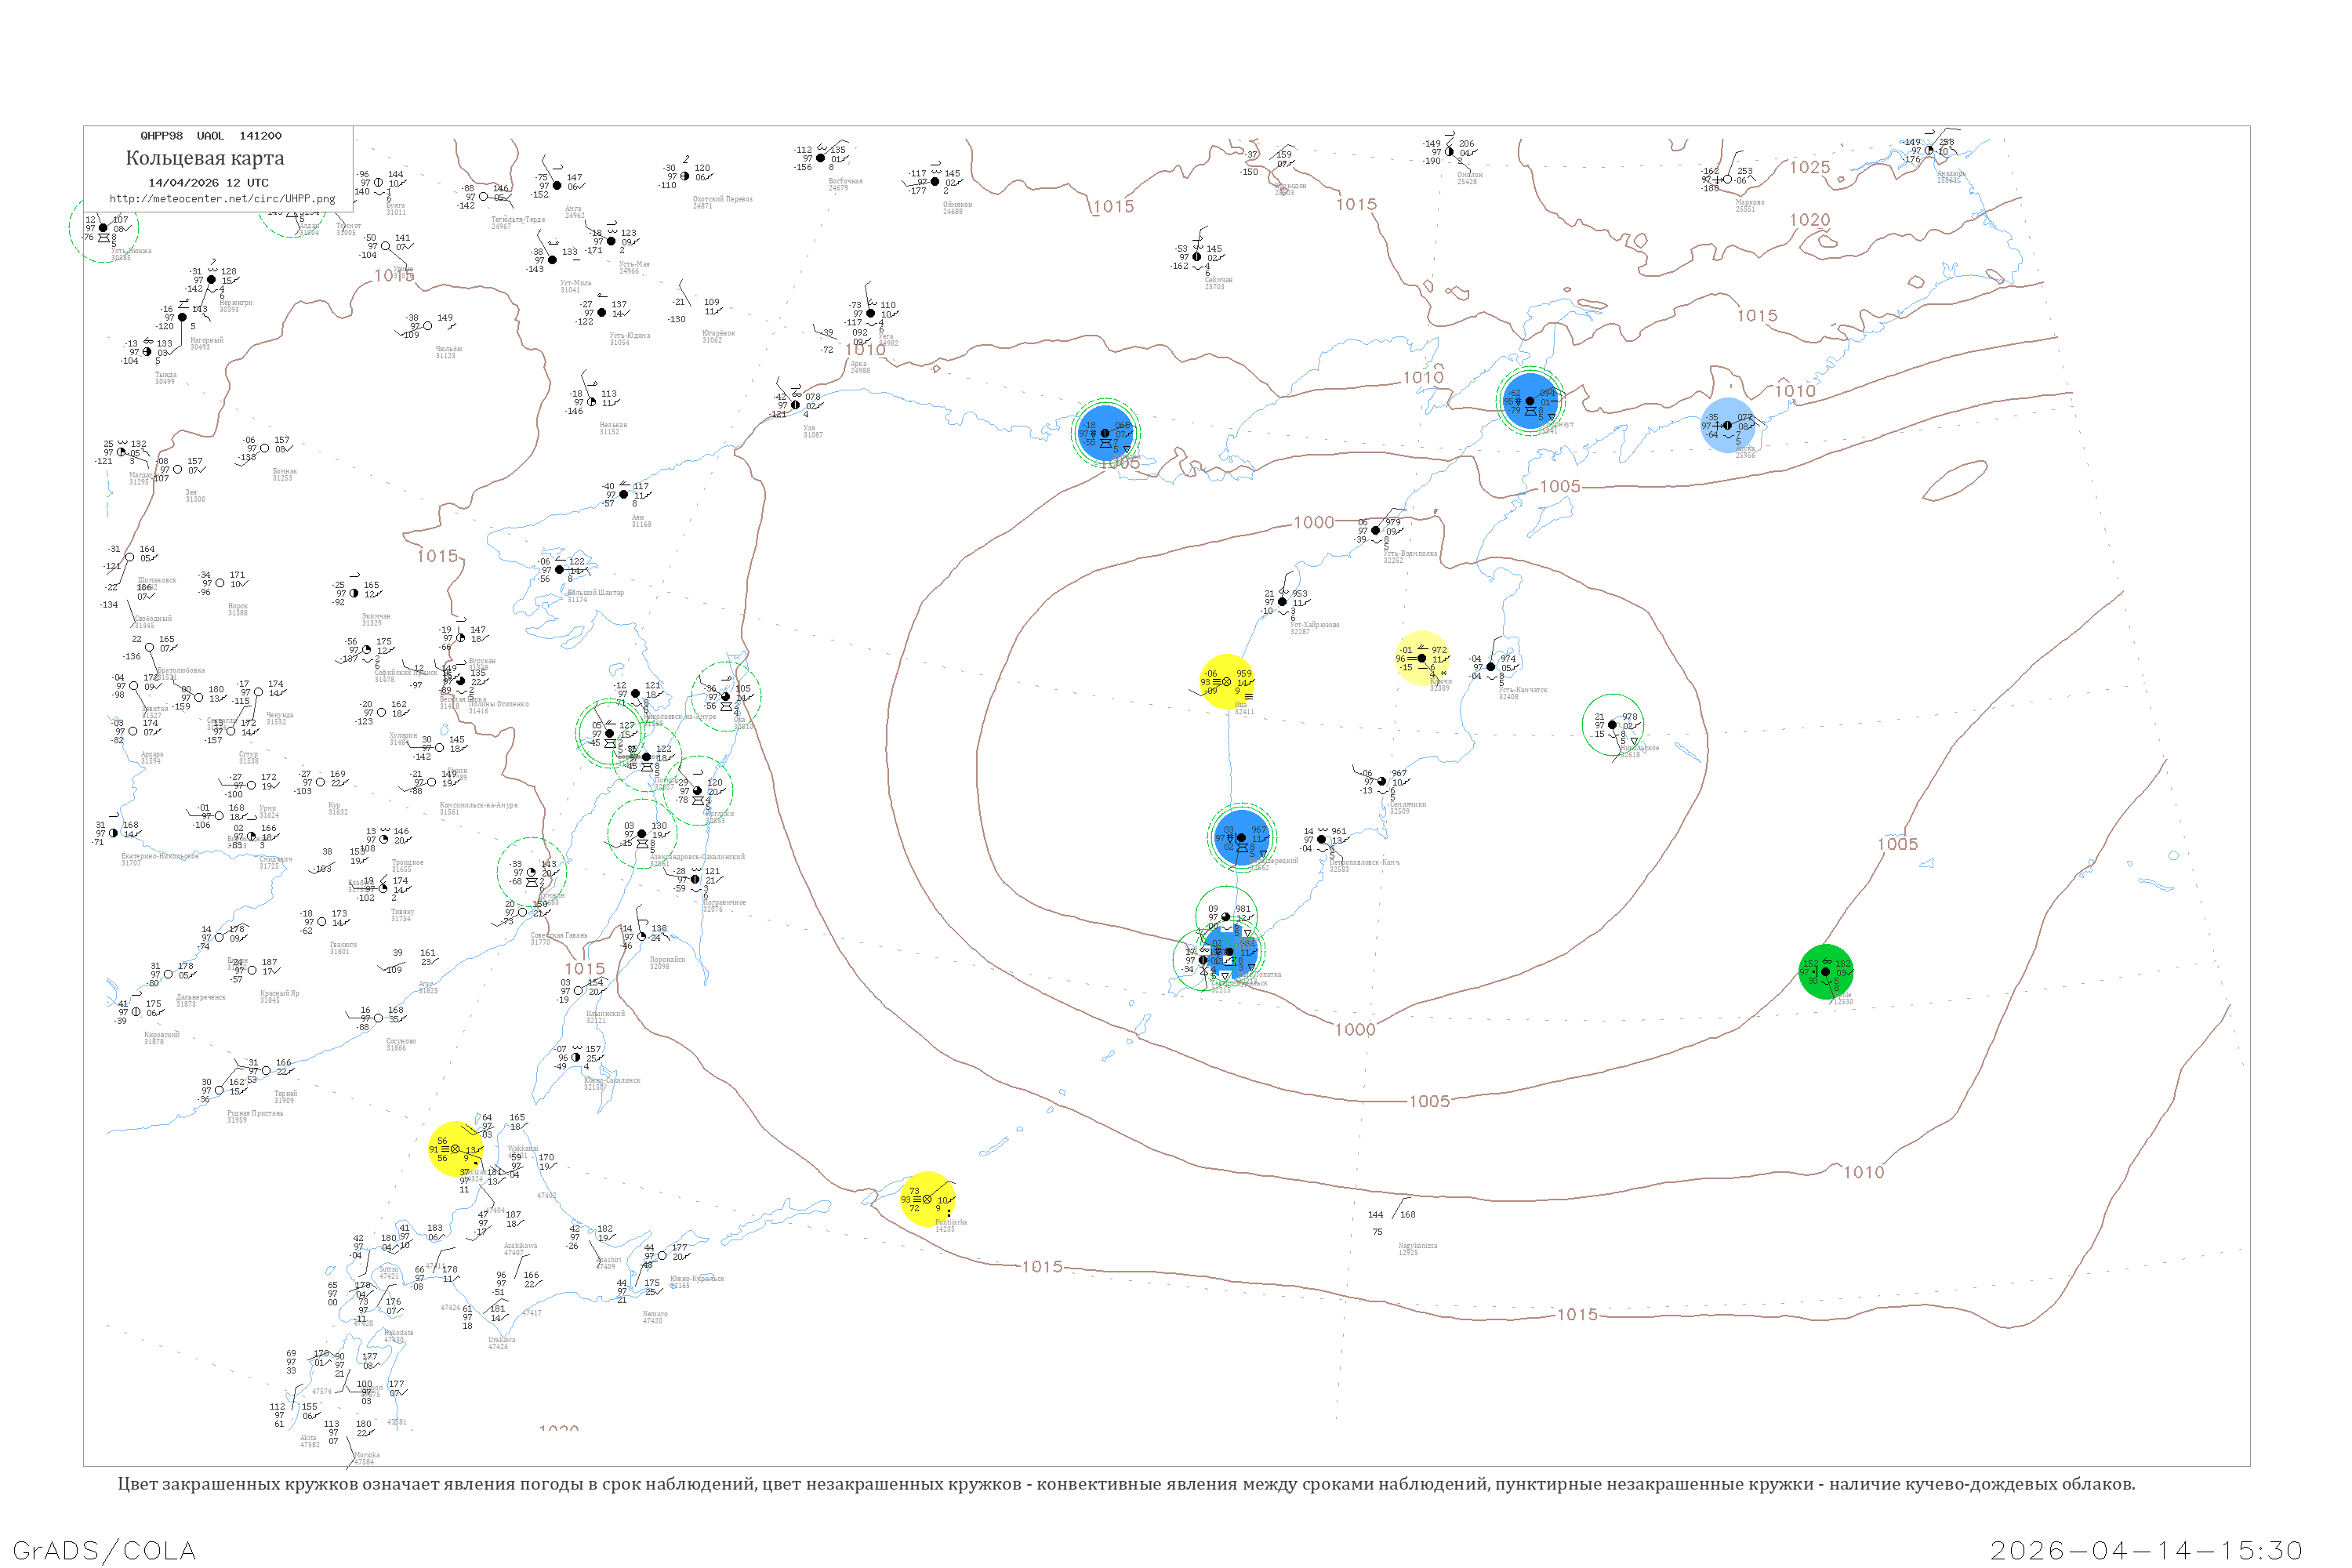
Task: Click the meteocenter.net URL in the header
Action: tap(222, 199)
